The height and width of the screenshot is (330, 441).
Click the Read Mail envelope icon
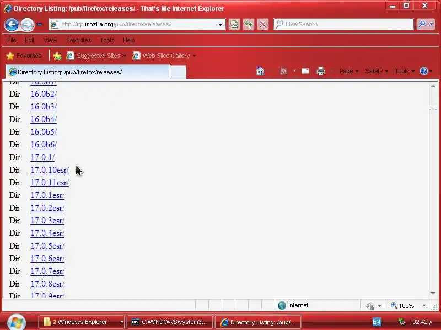(305, 71)
